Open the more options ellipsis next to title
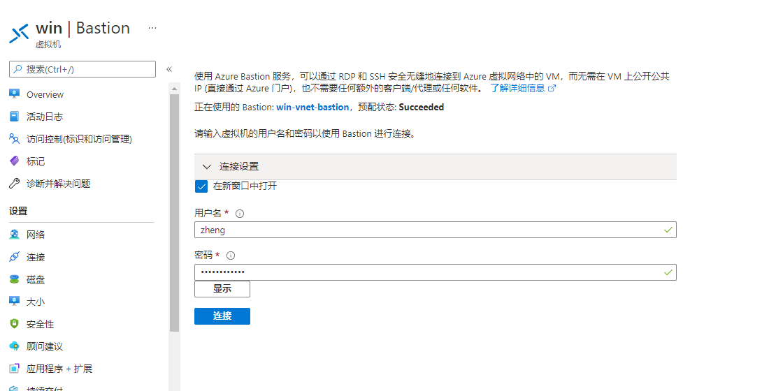The width and height of the screenshot is (769, 391). coord(152,28)
